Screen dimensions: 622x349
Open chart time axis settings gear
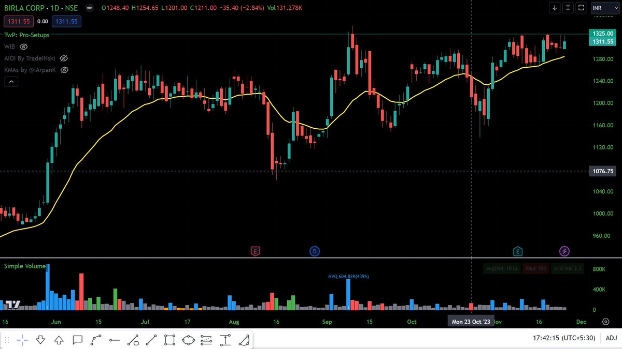click(x=605, y=322)
